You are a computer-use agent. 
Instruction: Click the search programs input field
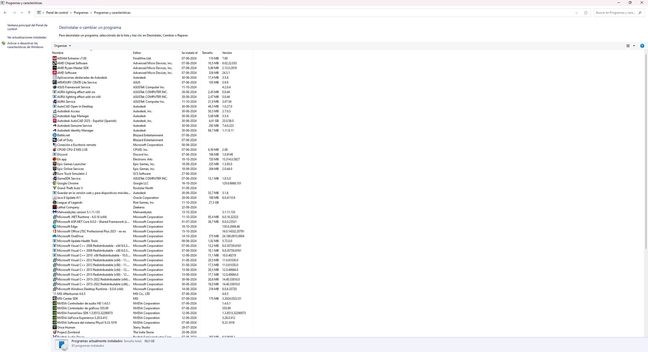pyautogui.click(x=616, y=13)
